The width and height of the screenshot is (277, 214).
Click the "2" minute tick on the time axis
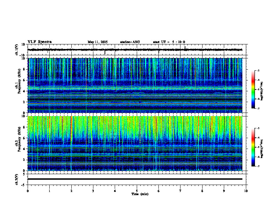pyautogui.click(x=71, y=191)
